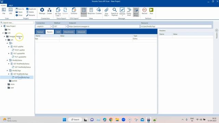This screenshot has width=219, height=123.
Task: Click Value cell of tags parameter
Action: click(x=96, y=39)
